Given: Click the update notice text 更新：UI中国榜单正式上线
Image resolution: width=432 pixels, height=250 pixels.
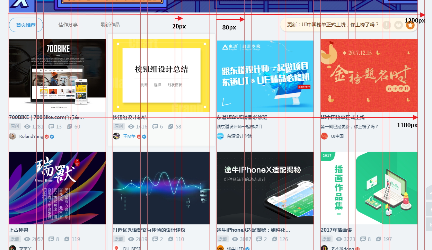Looking at the screenshot, I should [333, 25].
